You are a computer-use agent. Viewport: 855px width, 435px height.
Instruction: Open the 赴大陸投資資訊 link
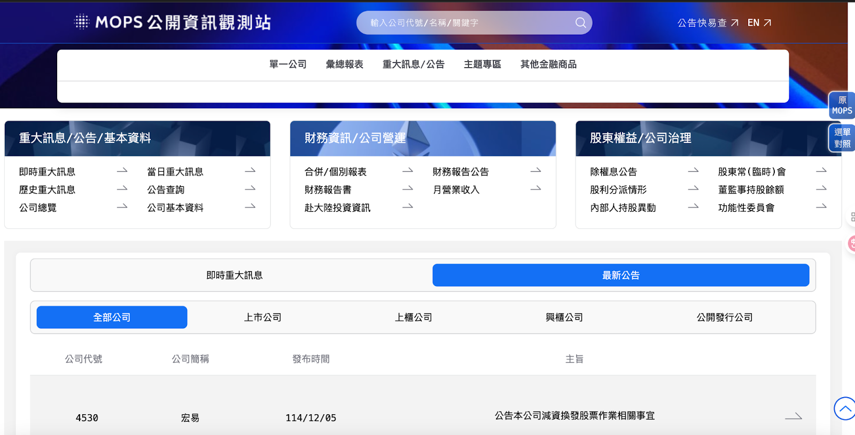[337, 208]
